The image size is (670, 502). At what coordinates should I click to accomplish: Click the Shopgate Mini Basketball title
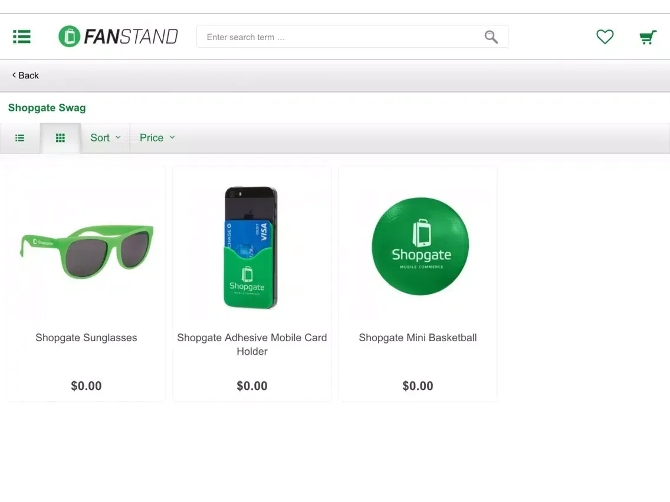(418, 338)
